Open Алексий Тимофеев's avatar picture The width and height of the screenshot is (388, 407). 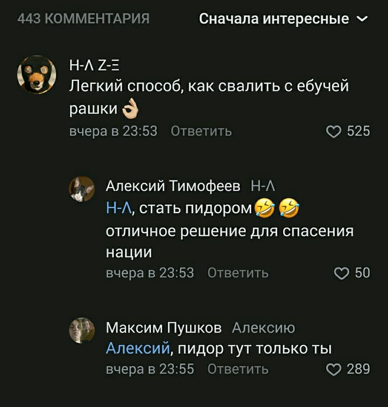tap(82, 189)
